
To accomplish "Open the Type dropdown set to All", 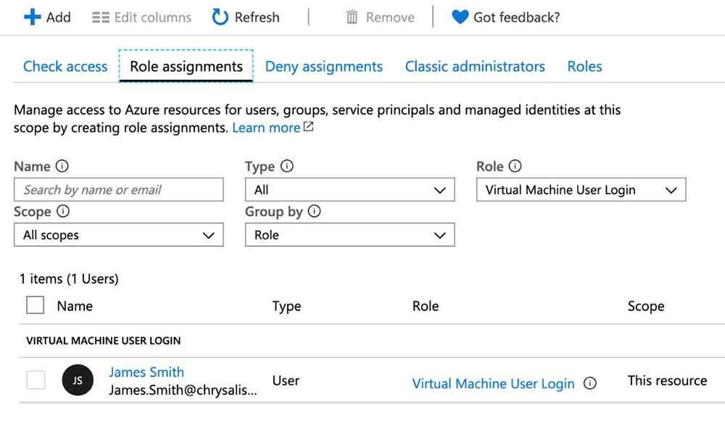I will [349, 190].
